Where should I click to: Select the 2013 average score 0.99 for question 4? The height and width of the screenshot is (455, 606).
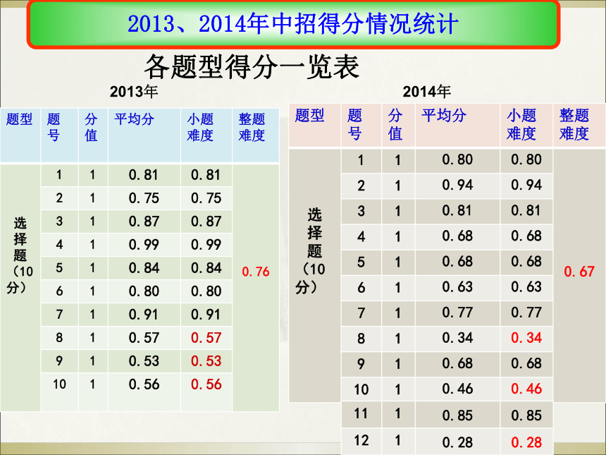tap(144, 245)
